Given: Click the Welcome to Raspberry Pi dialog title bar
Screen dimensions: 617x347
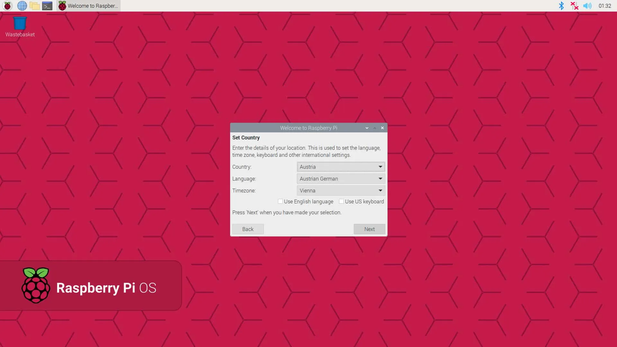Looking at the screenshot, I should tap(308, 128).
